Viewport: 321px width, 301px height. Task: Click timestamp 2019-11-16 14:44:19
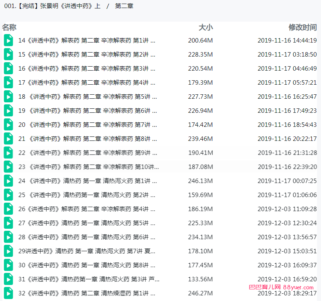click(x=287, y=41)
